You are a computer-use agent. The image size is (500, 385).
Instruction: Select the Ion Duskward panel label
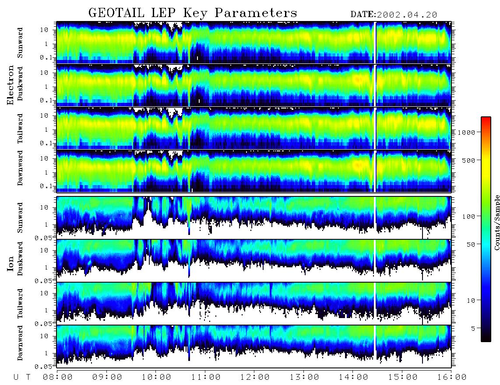click(x=20, y=259)
